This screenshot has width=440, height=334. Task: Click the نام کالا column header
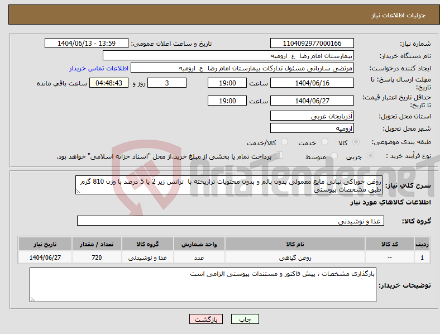pos(295,244)
